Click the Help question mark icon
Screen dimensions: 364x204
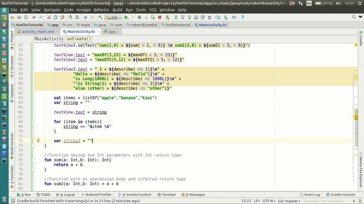click(x=242, y=18)
